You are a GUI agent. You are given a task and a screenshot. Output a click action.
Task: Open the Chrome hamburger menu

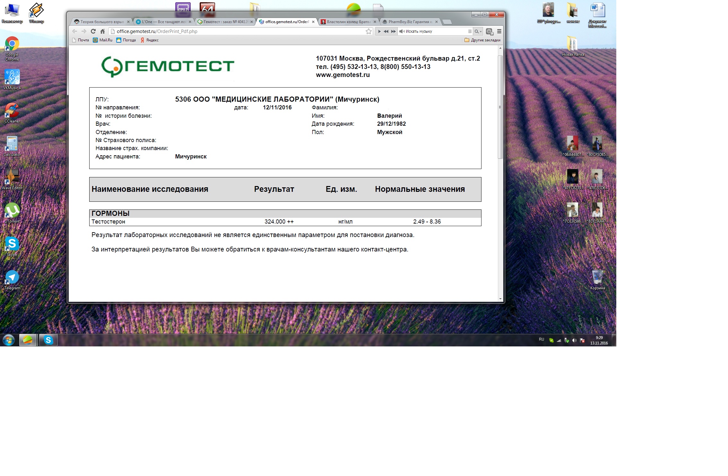pos(499,31)
